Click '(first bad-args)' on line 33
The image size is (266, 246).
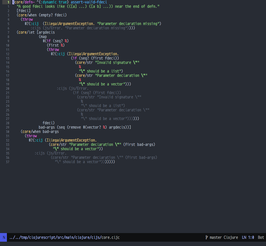(x=139, y=144)
